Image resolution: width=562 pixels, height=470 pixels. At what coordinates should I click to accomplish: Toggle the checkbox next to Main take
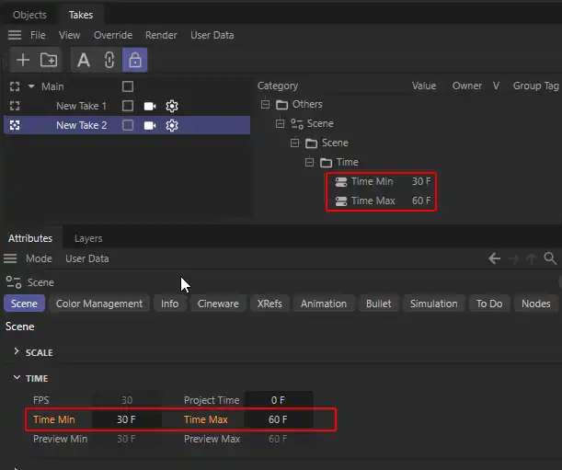(x=128, y=86)
